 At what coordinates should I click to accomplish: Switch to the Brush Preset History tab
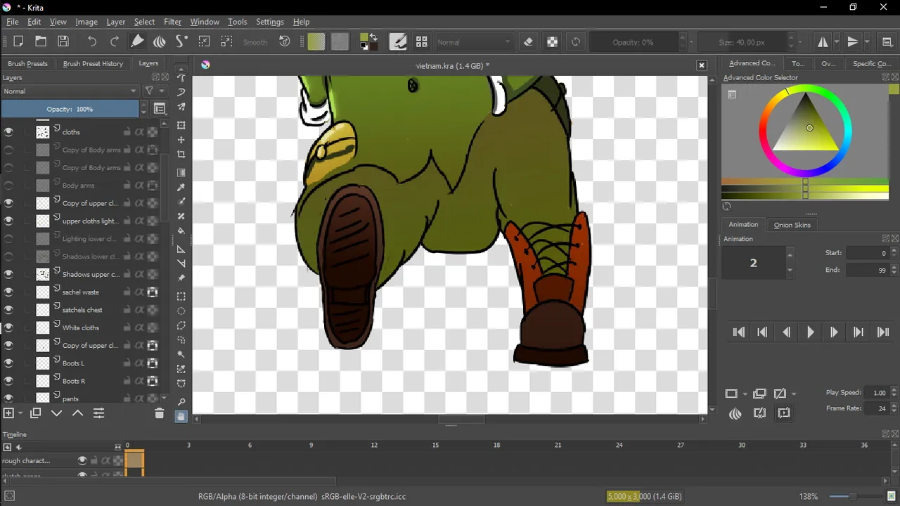(x=93, y=63)
